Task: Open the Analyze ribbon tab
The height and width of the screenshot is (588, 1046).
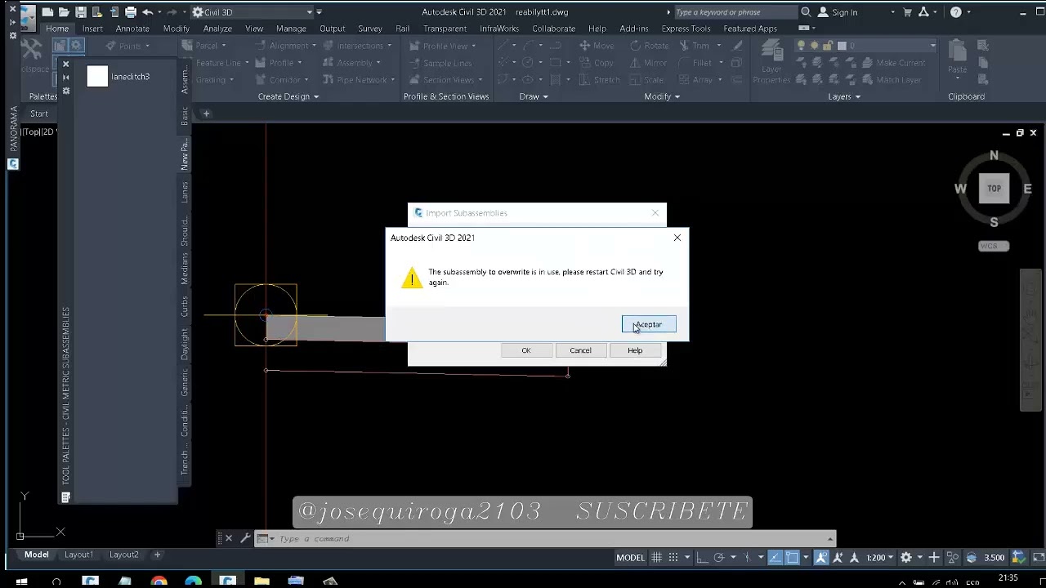Action: point(217,29)
